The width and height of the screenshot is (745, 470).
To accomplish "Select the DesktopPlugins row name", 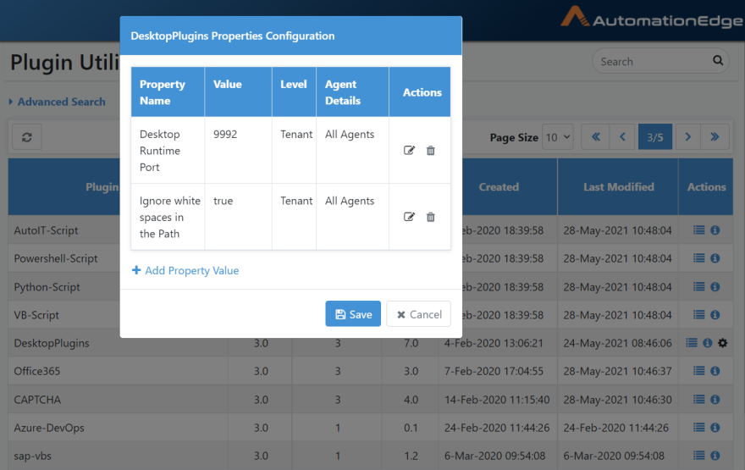I will [52, 343].
